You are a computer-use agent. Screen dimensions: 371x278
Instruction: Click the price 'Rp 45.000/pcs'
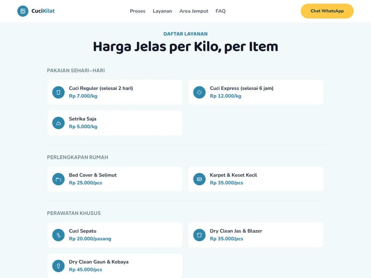85,270
